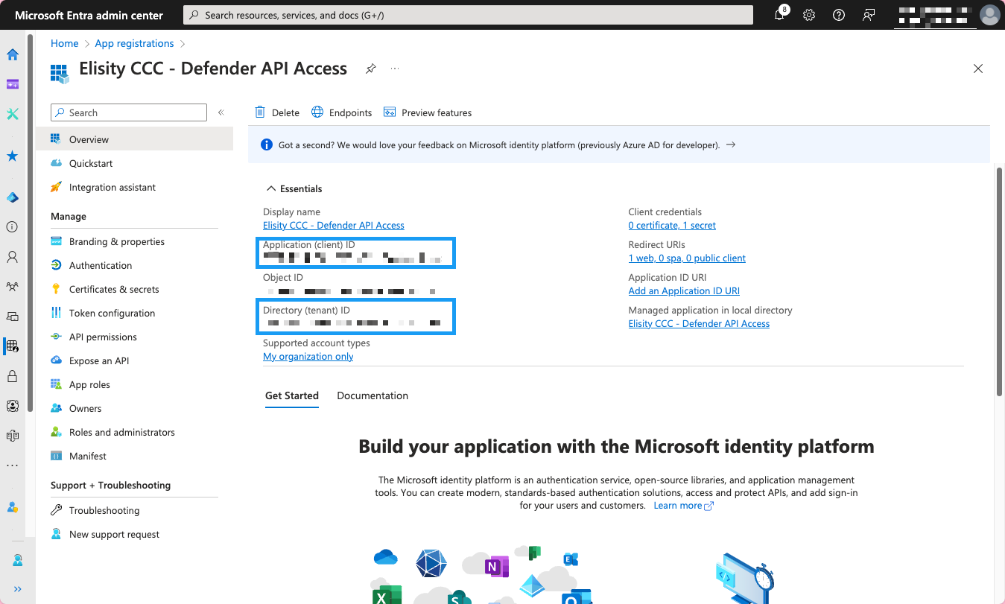Viewport: 1005px width, 604px height.
Task: Click the notifications bell icon
Action: coord(779,15)
